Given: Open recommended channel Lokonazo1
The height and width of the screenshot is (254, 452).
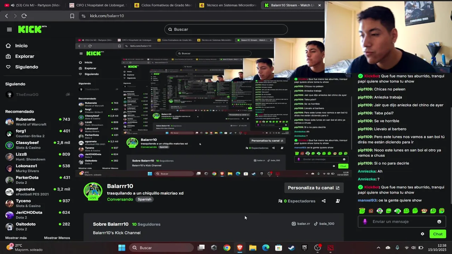Looking at the screenshot, I should pyautogui.click(x=37, y=168).
